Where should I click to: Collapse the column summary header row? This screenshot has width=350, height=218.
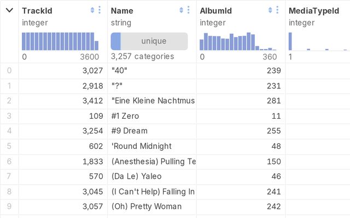9,10
